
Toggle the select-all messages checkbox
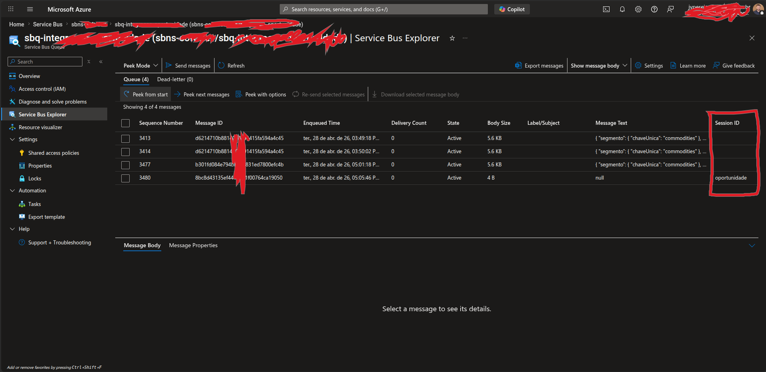coord(126,123)
